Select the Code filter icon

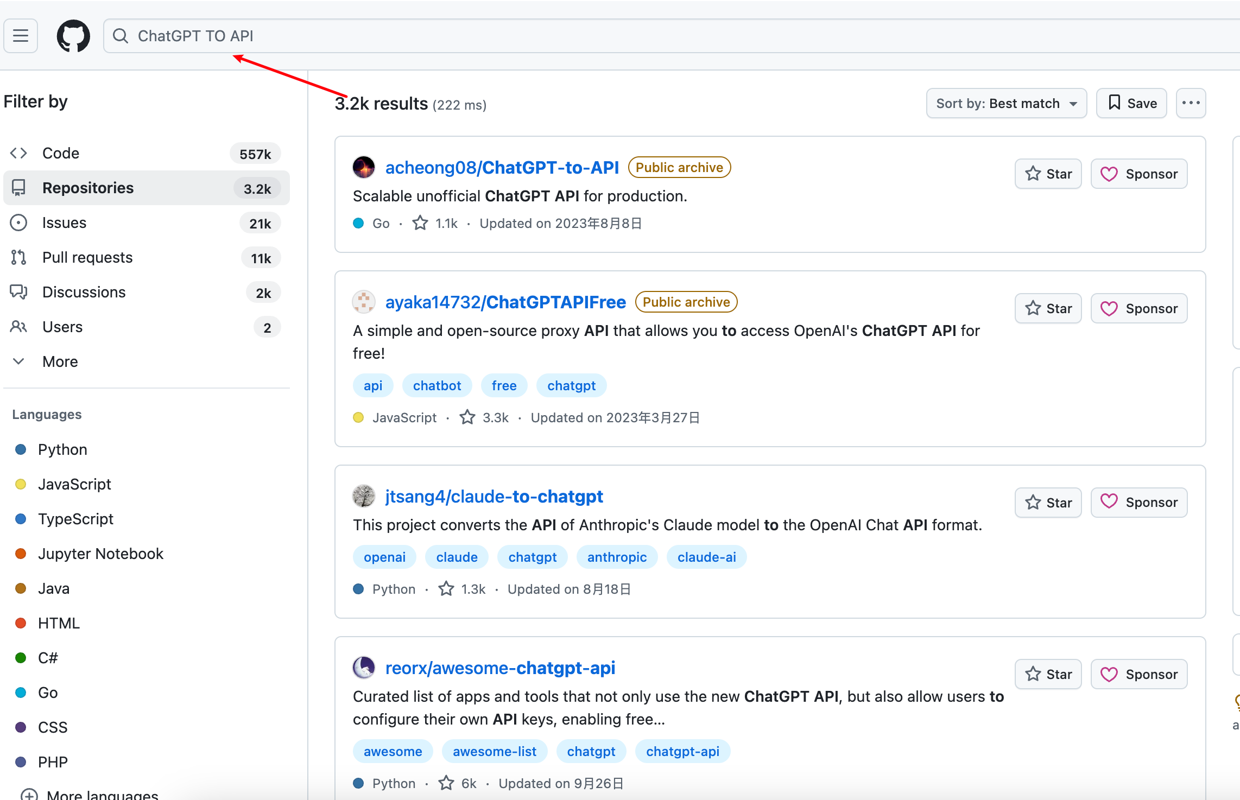(18, 153)
